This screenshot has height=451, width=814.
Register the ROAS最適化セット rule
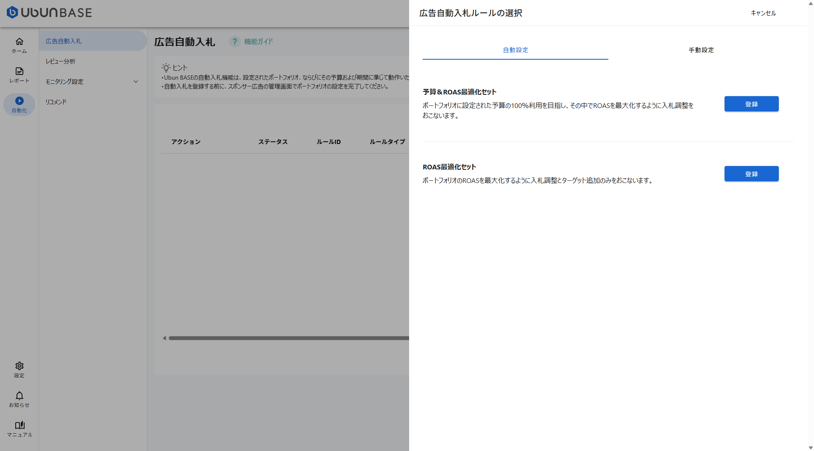pyautogui.click(x=751, y=174)
